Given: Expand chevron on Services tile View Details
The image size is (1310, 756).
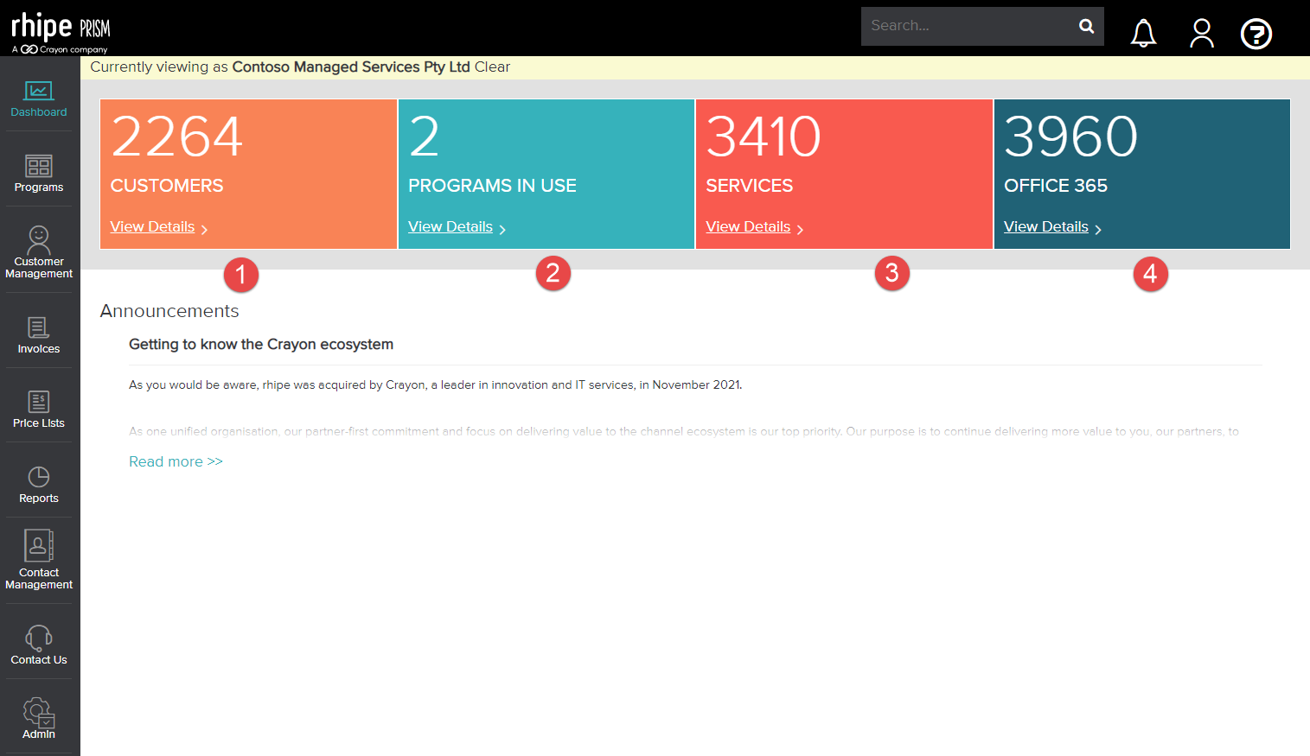Looking at the screenshot, I should pyautogui.click(x=801, y=228).
